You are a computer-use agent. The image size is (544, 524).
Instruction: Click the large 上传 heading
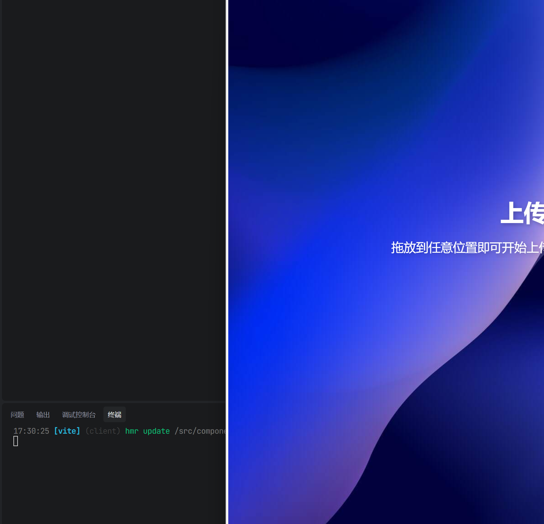point(522,213)
